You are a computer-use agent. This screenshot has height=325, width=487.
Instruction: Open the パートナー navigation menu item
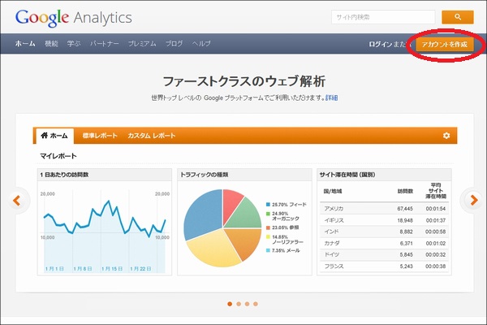(105, 44)
